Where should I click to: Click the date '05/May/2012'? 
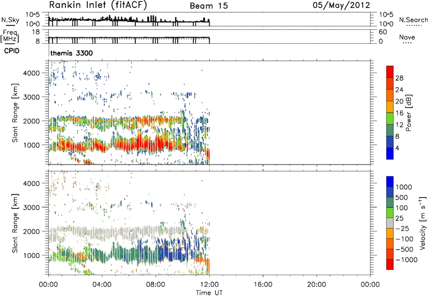tap(341, 5)
